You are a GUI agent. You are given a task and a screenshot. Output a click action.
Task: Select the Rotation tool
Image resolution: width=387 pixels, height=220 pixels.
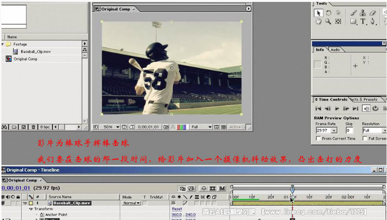[x=329, y=13]
